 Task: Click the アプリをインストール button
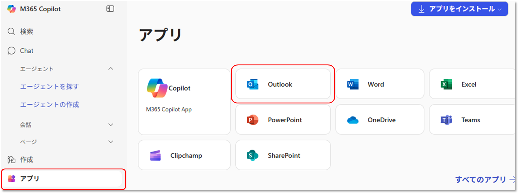point(459,9)
